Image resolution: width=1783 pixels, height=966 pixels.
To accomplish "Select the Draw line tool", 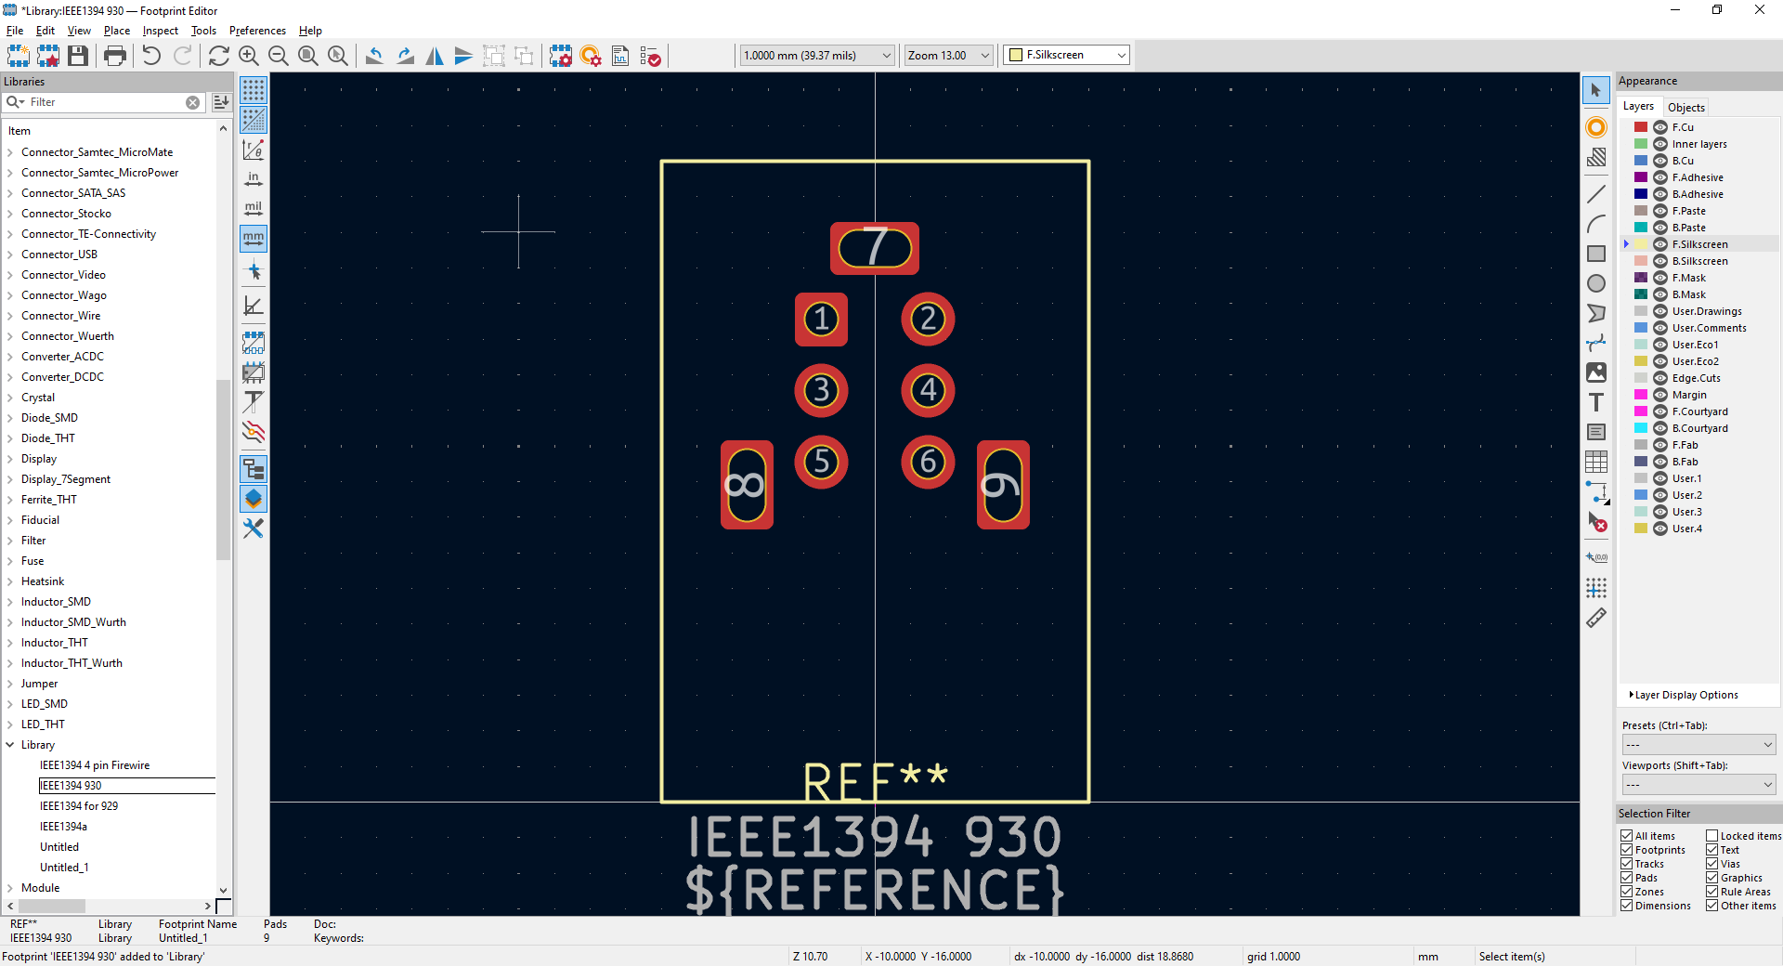I will click(1595, 194).
